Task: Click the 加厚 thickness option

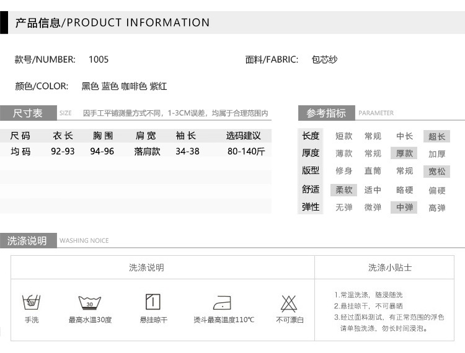Action: click(437, 154)
